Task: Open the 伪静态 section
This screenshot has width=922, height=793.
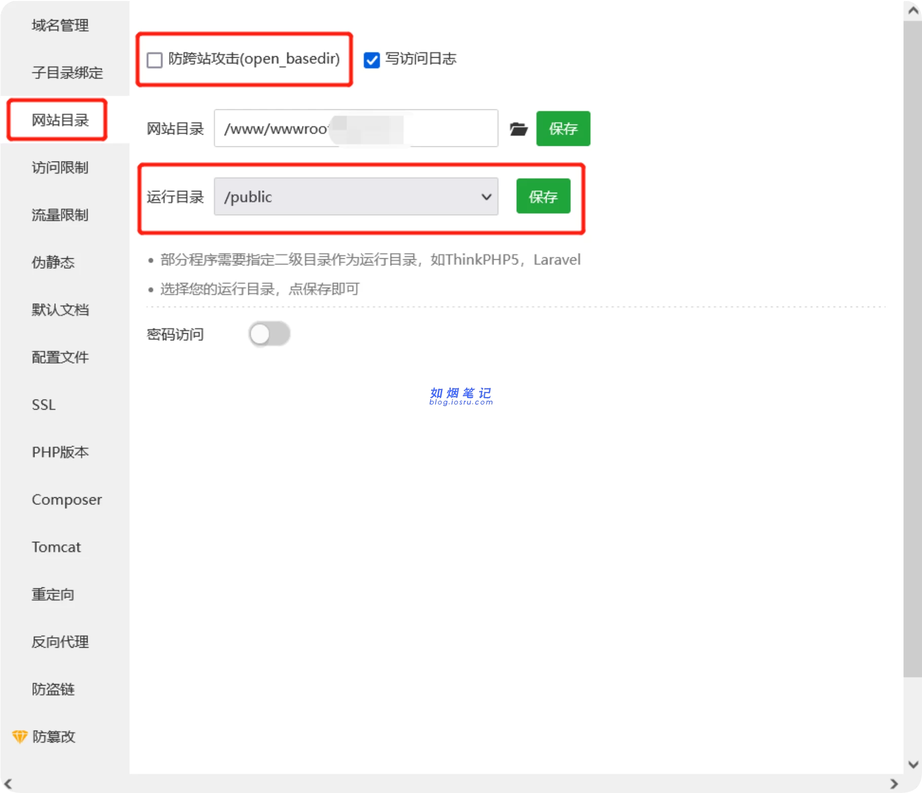Action: (x=53, y=262)
